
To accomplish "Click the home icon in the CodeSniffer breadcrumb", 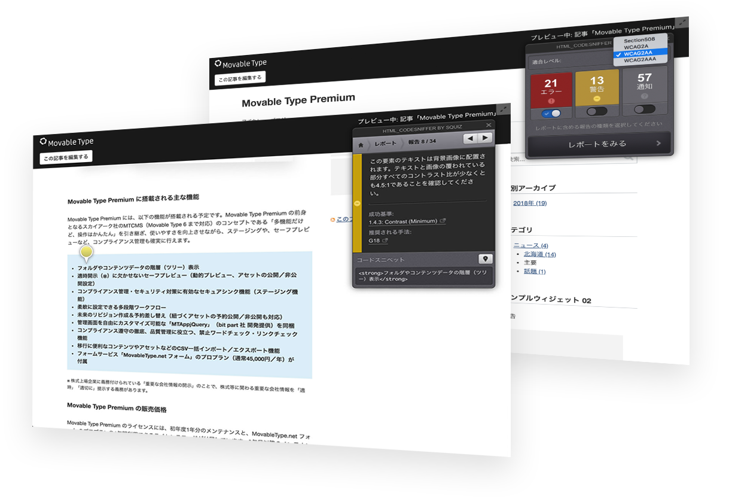I will coord(361,144).
